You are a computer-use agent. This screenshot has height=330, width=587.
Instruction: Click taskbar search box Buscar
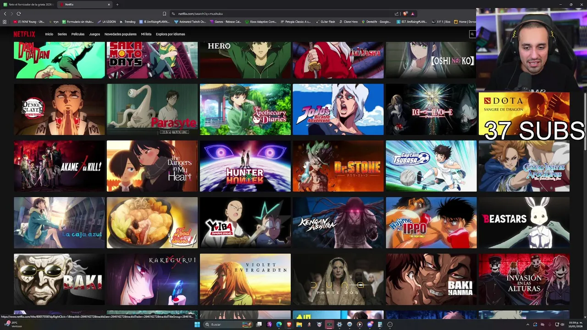[228, 324]
